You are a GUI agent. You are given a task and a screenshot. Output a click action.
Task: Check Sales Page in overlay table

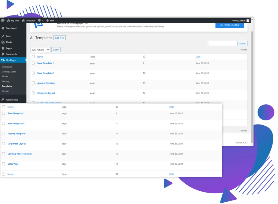(x=4, y=164)
